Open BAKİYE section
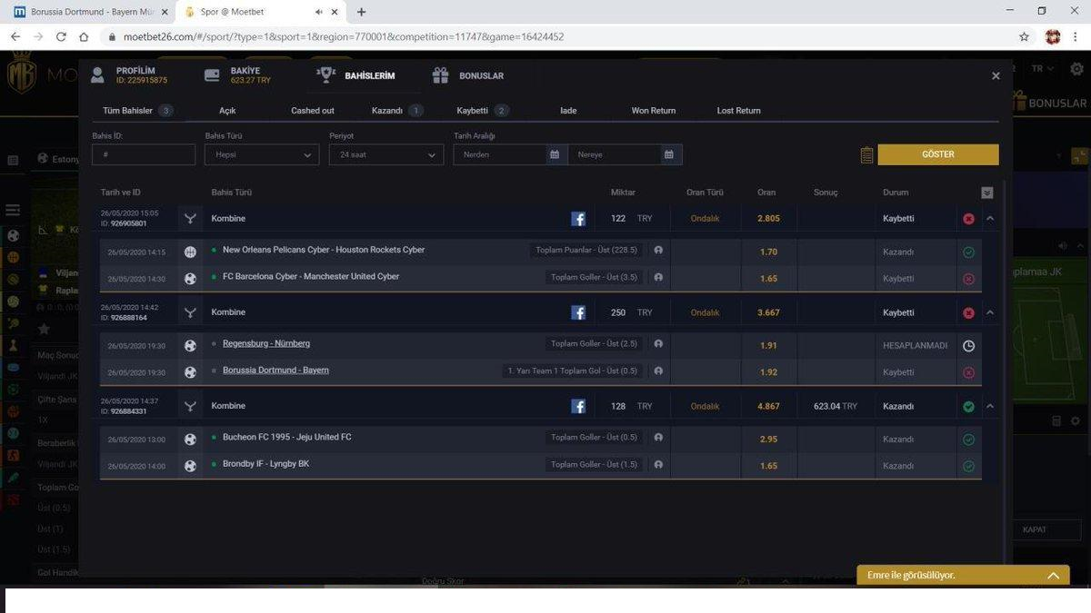Image resolution: width=1091 pixels, height=613 pixels. 238,75
